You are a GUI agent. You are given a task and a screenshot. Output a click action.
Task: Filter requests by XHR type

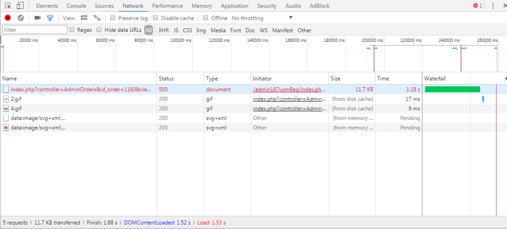click(x=163, y=30)
